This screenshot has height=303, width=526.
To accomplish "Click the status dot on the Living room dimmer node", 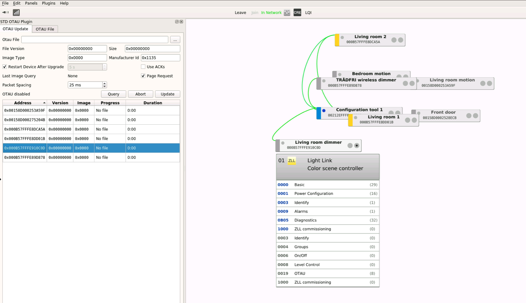I will click(x=283, y=143).
